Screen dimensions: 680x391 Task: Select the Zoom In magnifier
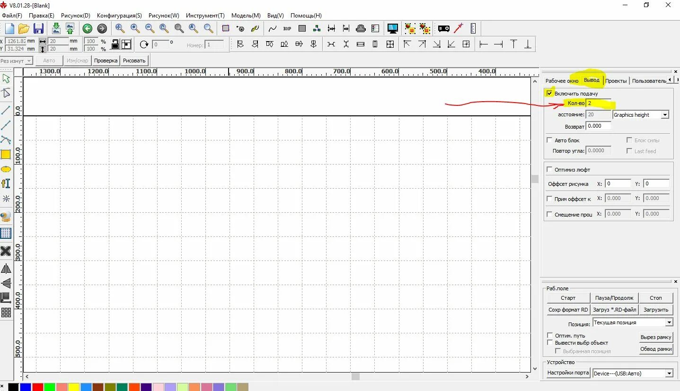[135, 28]
